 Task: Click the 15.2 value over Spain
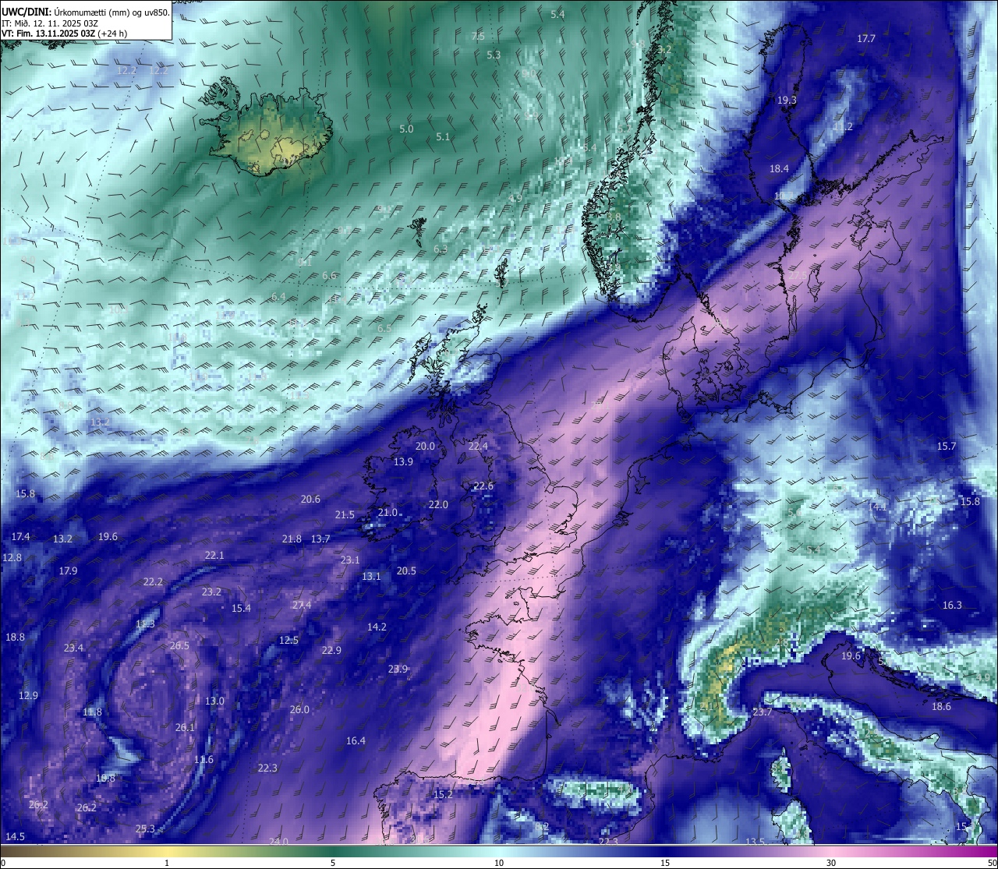(443, 794)
